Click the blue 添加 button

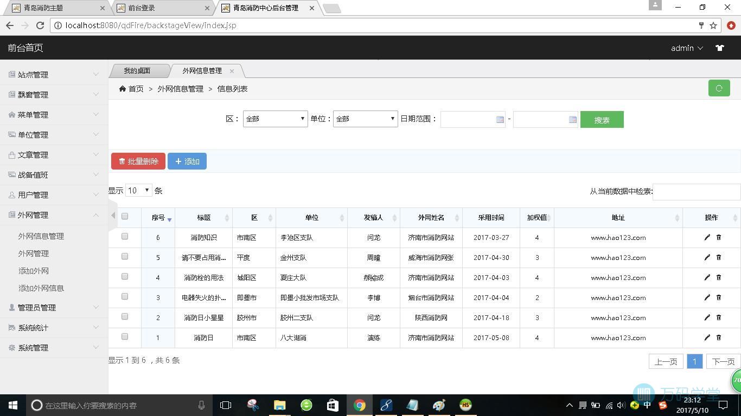click(x=187, y=161)
